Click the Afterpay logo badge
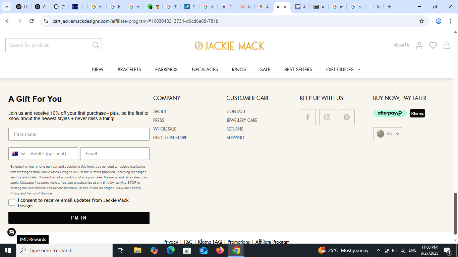Viewport: 458px width, 257px height. point(390,113)
